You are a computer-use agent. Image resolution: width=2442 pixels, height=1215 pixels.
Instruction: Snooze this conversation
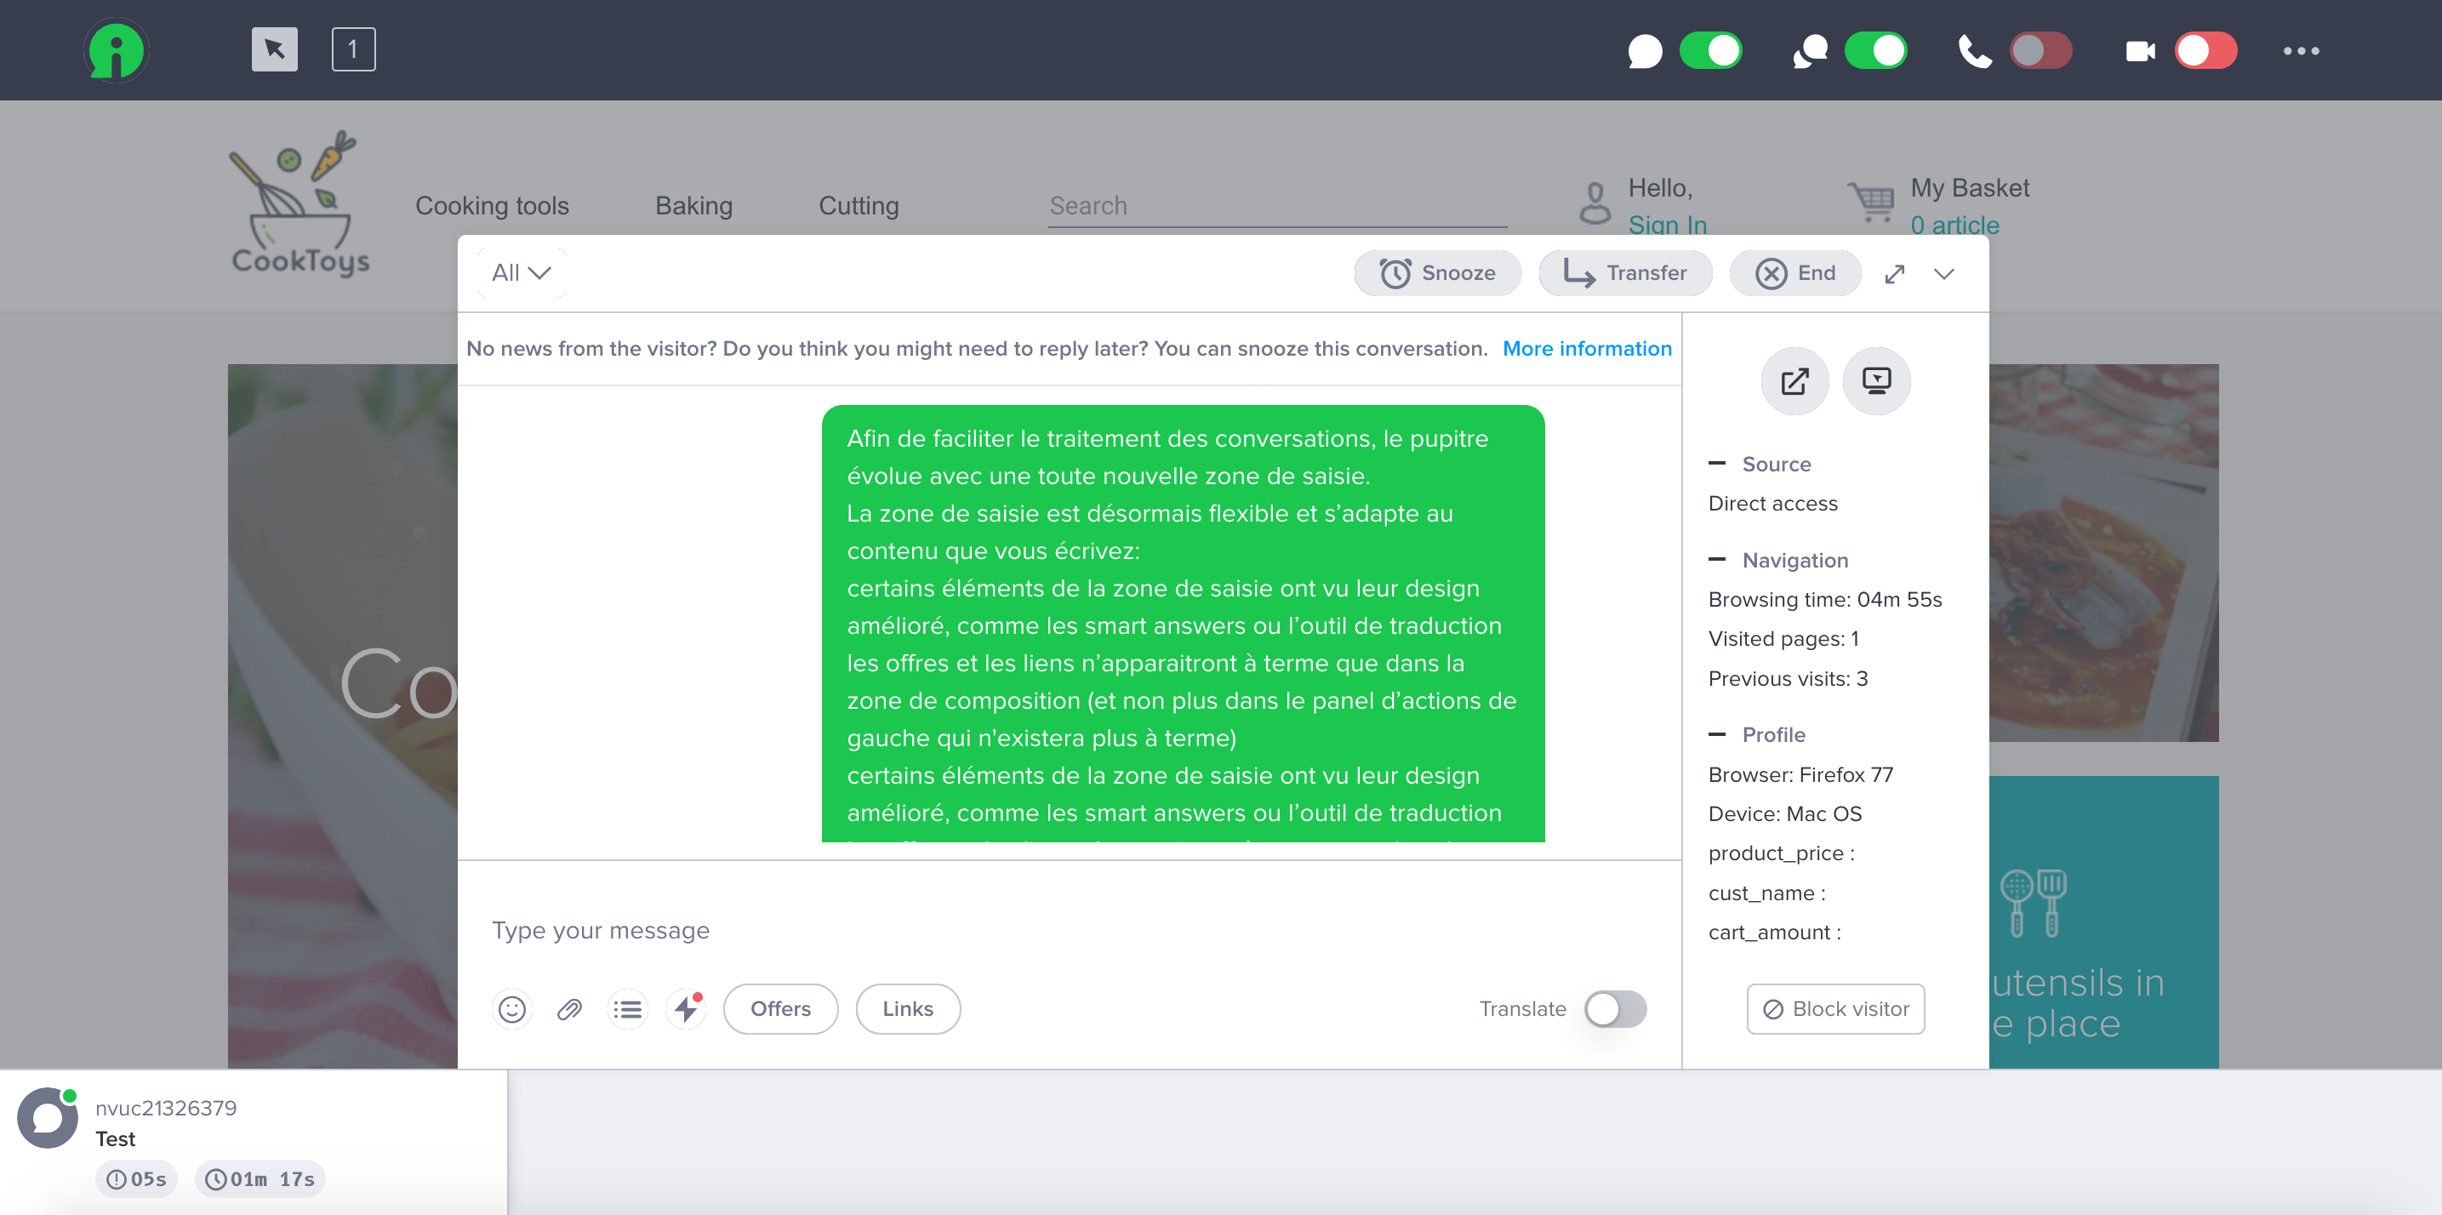(x=1437, y=273)
